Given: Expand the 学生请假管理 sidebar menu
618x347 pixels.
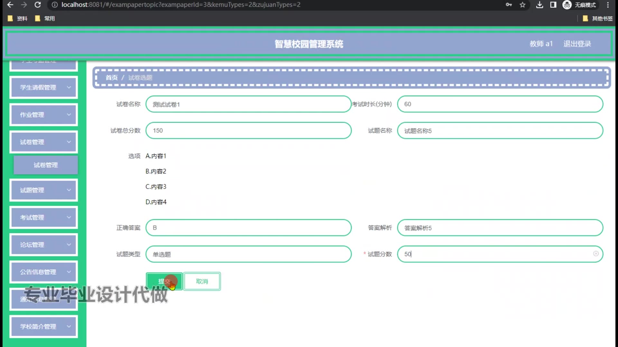Looking at the screenshot, I should [x=44, y=87].
